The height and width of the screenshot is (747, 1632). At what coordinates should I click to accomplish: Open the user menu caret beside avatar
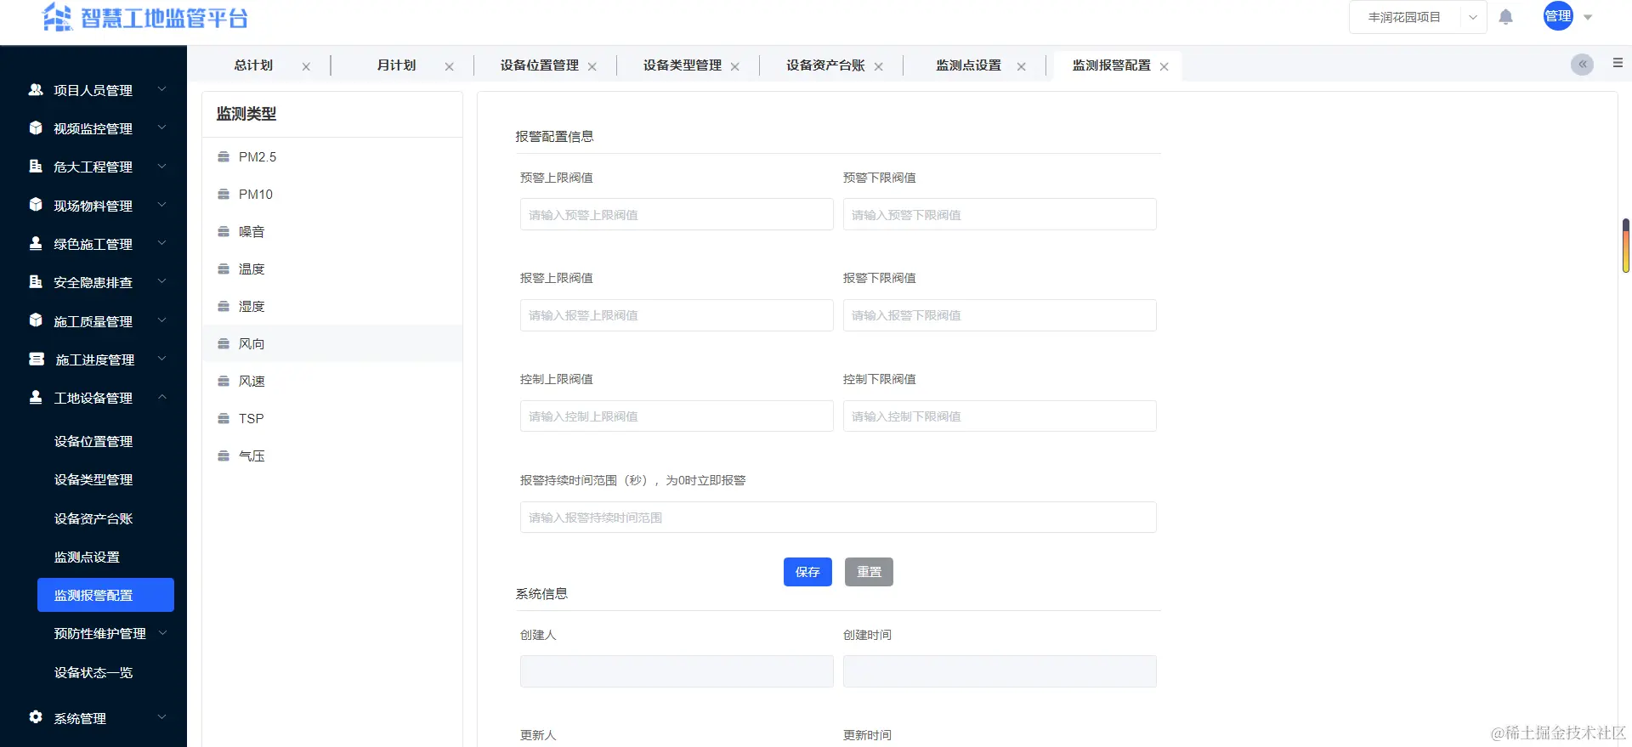click(1588, 17)
